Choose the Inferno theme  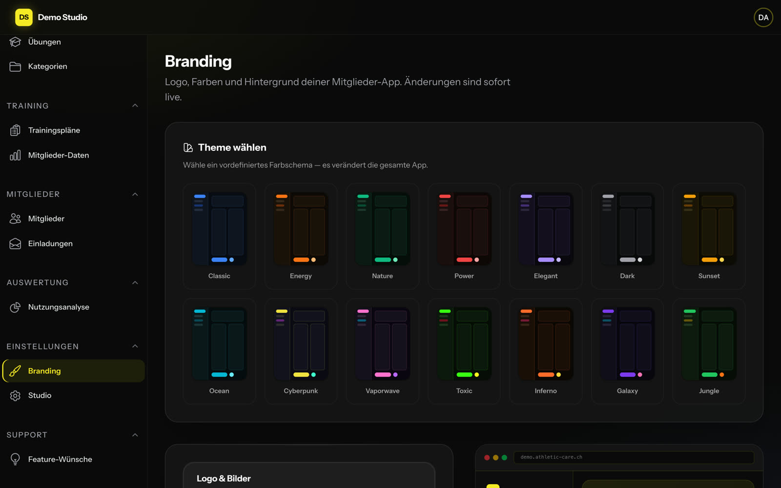(546, 351)
